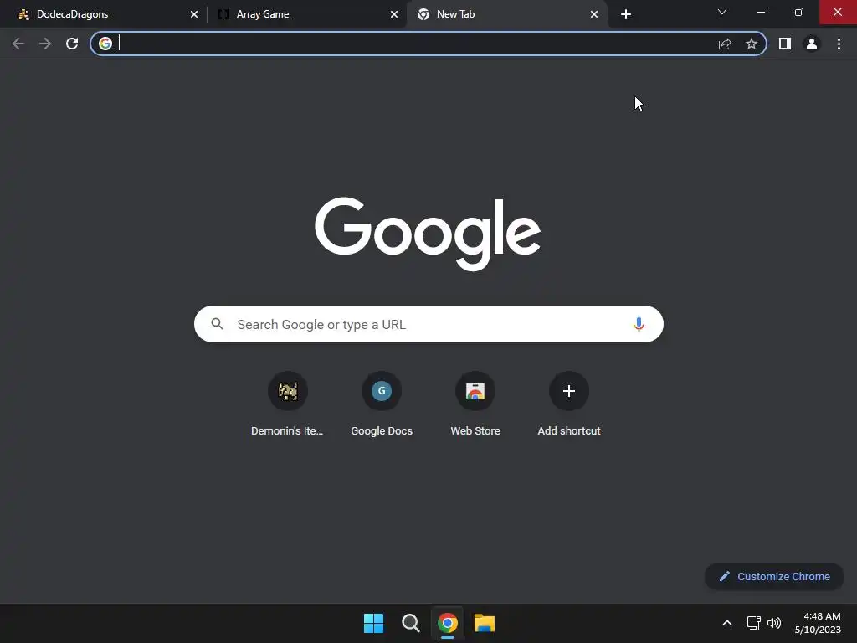Share this page via the share icon

[x=725, y=44]
